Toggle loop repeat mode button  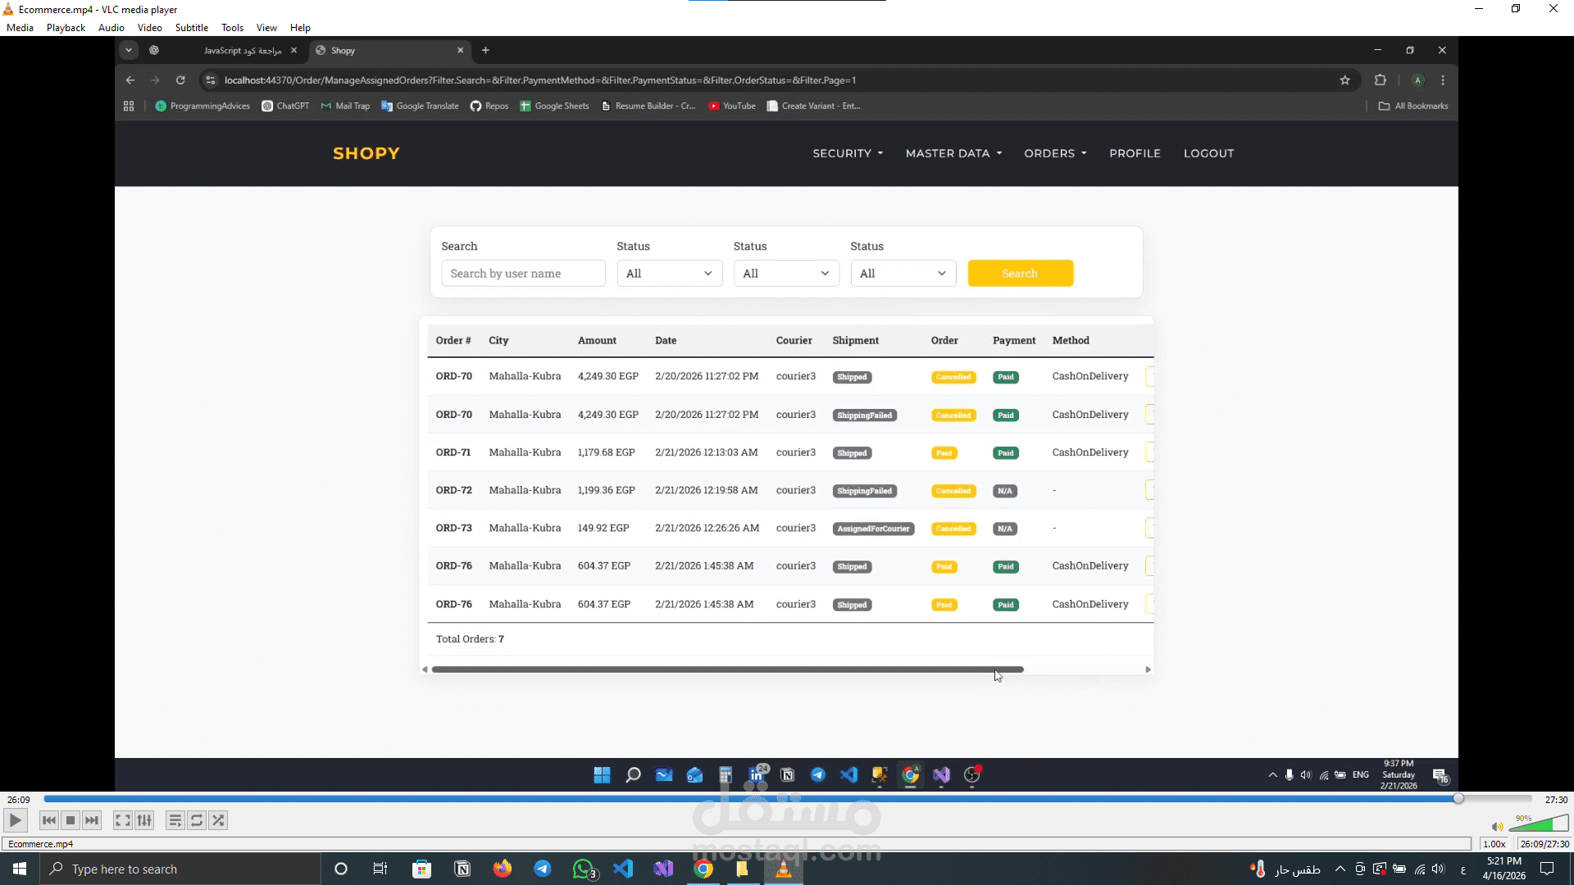tap(197, 820)
